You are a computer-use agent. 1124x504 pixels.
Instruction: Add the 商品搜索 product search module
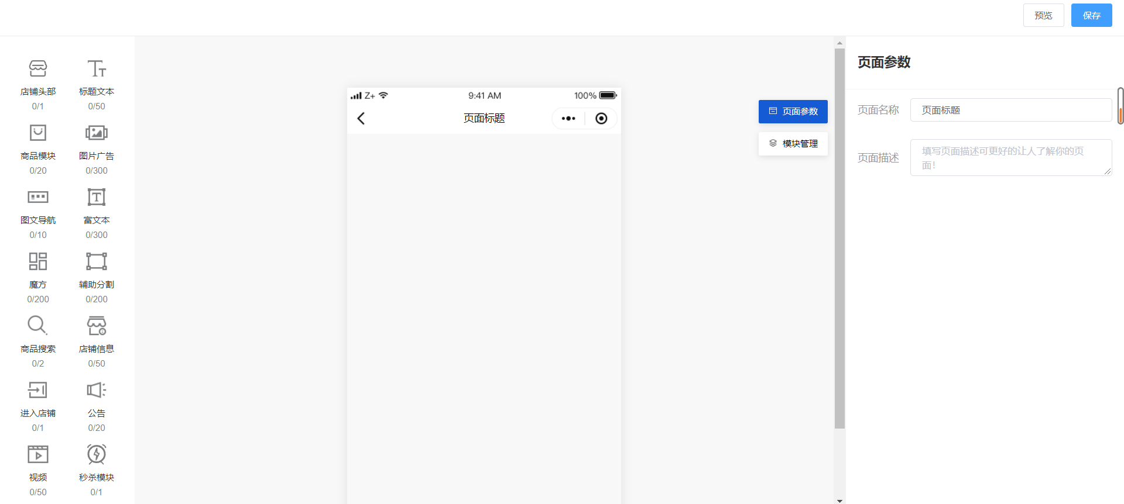click(38, 341)
